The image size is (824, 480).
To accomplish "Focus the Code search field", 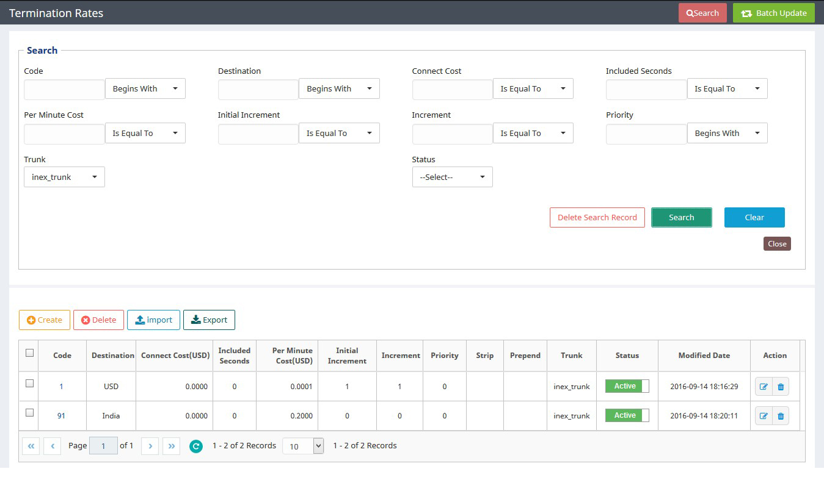I will (x=65, y=89).
